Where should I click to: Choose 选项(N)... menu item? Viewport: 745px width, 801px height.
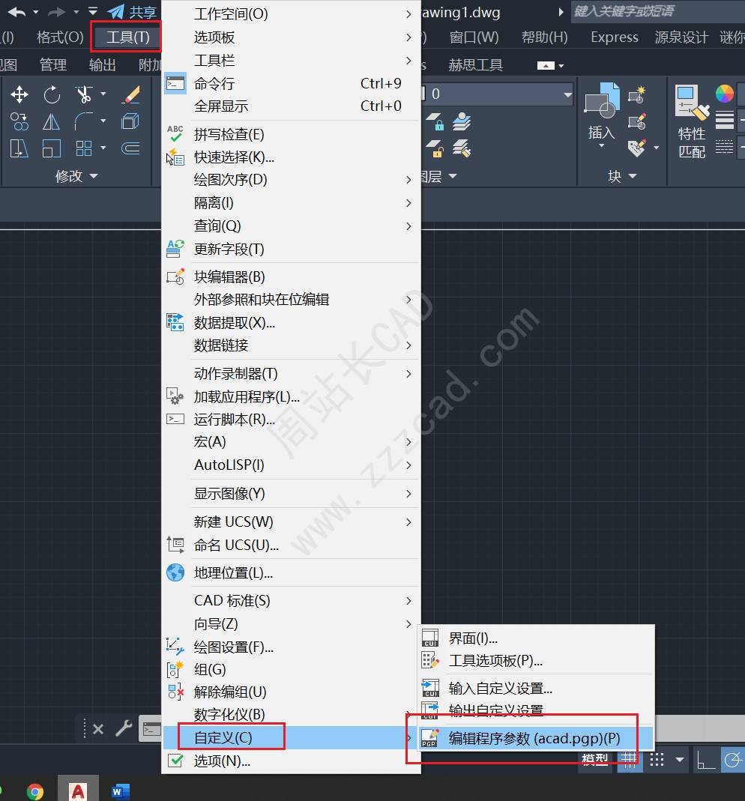(x=292, y=761)
